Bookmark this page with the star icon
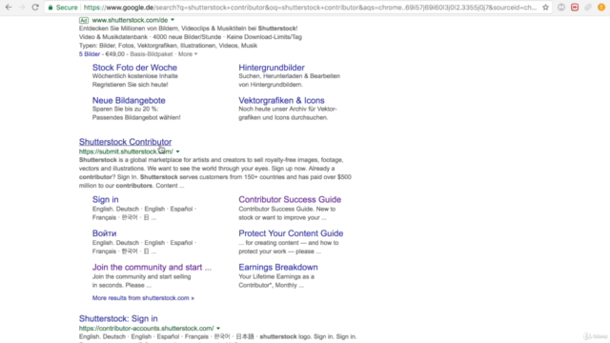 tap(545, 7)
